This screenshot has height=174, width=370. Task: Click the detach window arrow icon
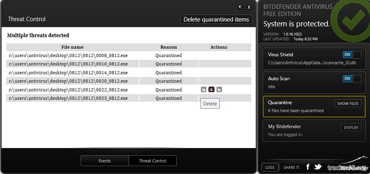coord(241,7)
